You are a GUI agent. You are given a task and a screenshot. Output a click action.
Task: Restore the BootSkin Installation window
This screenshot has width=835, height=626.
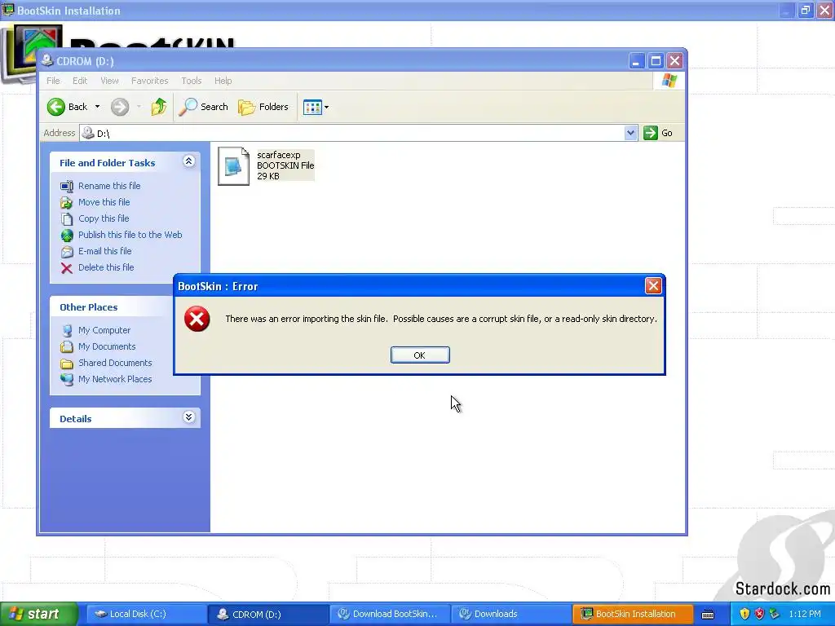click(805, 10)
